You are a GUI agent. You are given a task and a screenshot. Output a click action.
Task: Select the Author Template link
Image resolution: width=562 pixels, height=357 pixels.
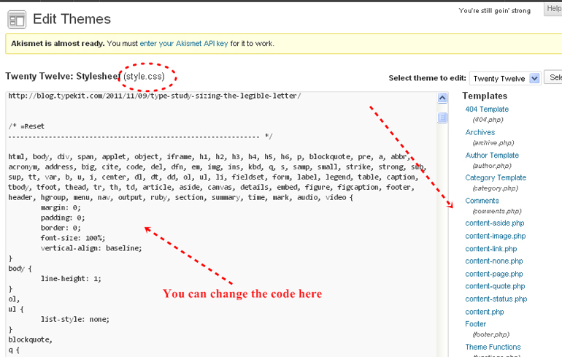point(492,156)
